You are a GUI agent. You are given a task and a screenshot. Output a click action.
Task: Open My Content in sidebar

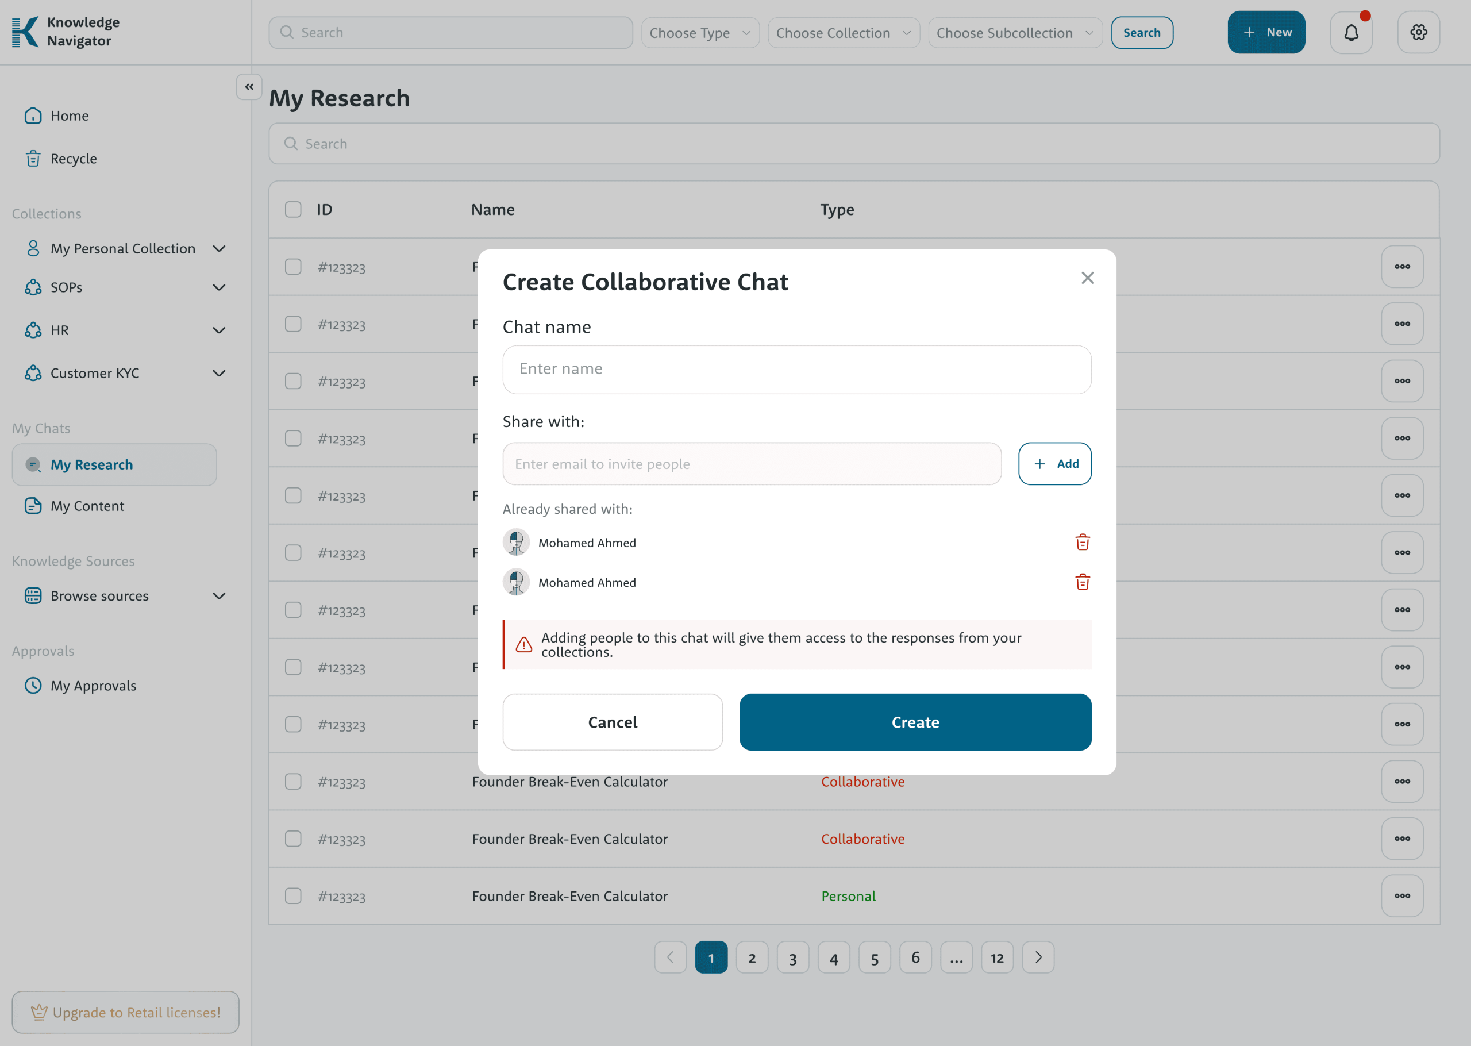tap(87, 506)
